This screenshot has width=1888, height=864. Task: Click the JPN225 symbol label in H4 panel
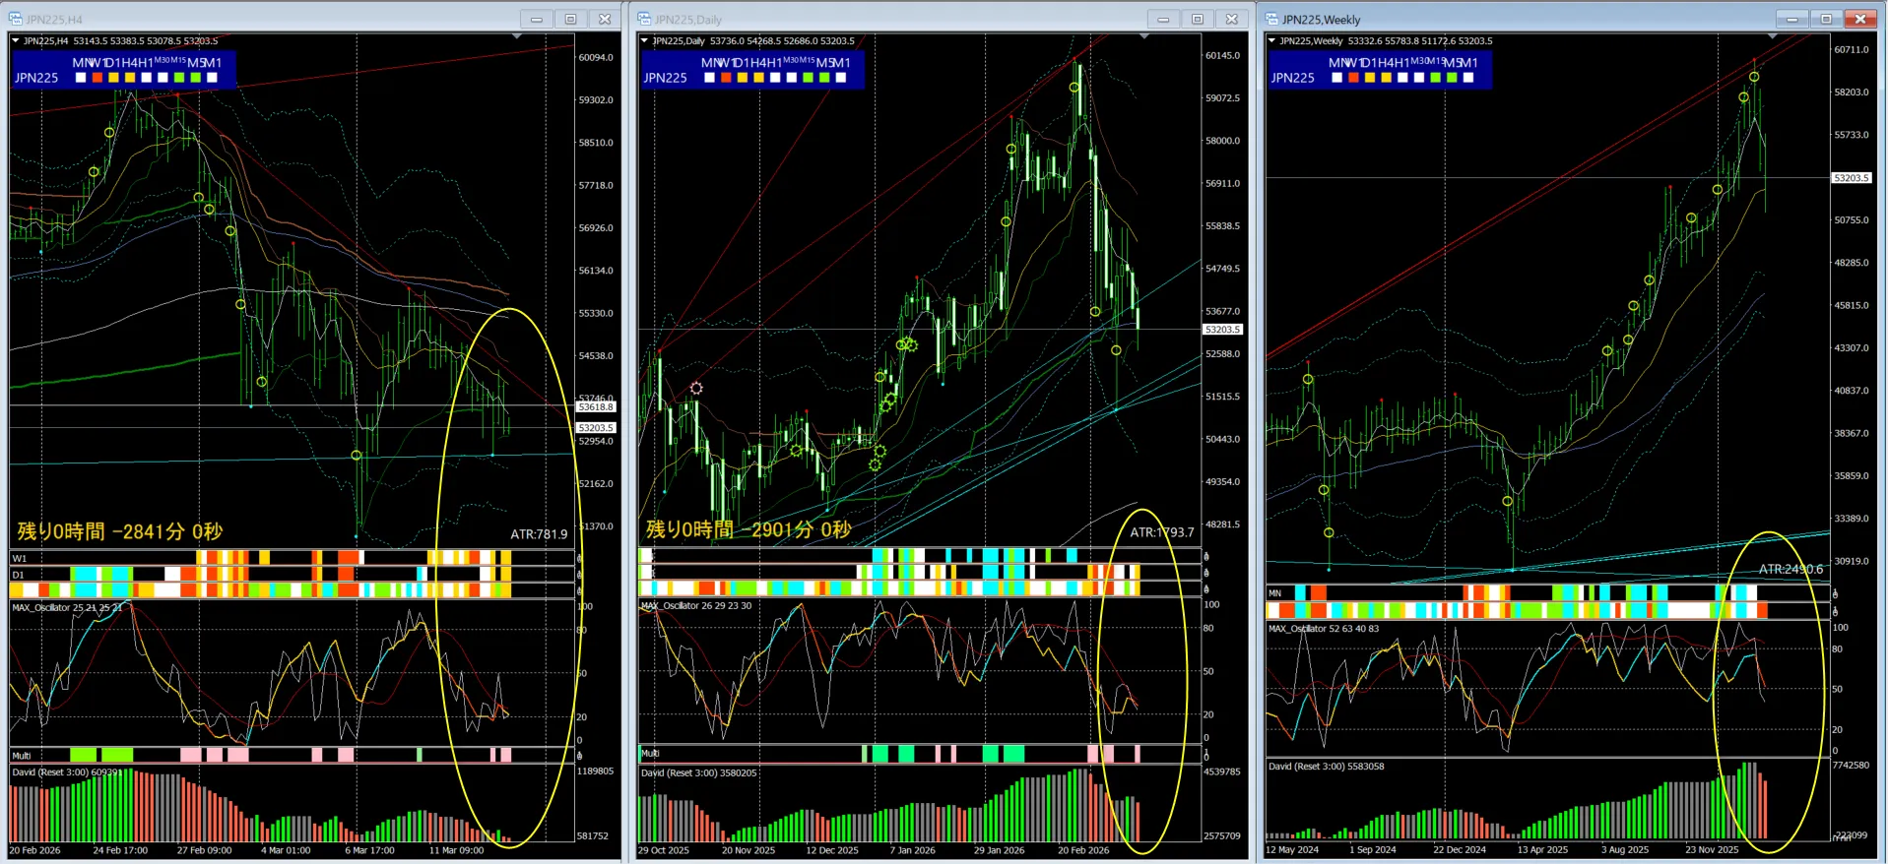(36, 78)
